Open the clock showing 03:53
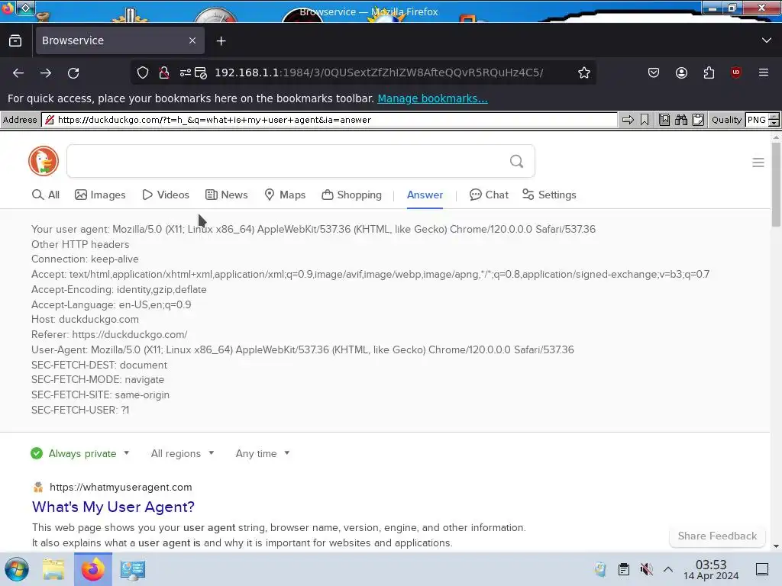Screen dimensions: 782x586 pyautogui.click(x=711, y=569)
